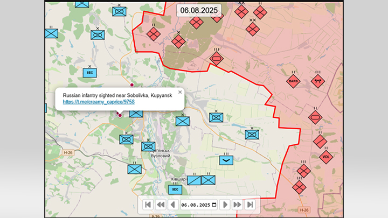This screenshot has width=388, height=218.
Task: Select the bottom-most red unit marker near frontline
Action: (299, 187)
